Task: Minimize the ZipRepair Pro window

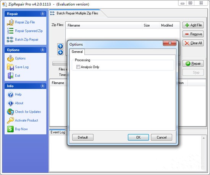Action: pos(183,3)
